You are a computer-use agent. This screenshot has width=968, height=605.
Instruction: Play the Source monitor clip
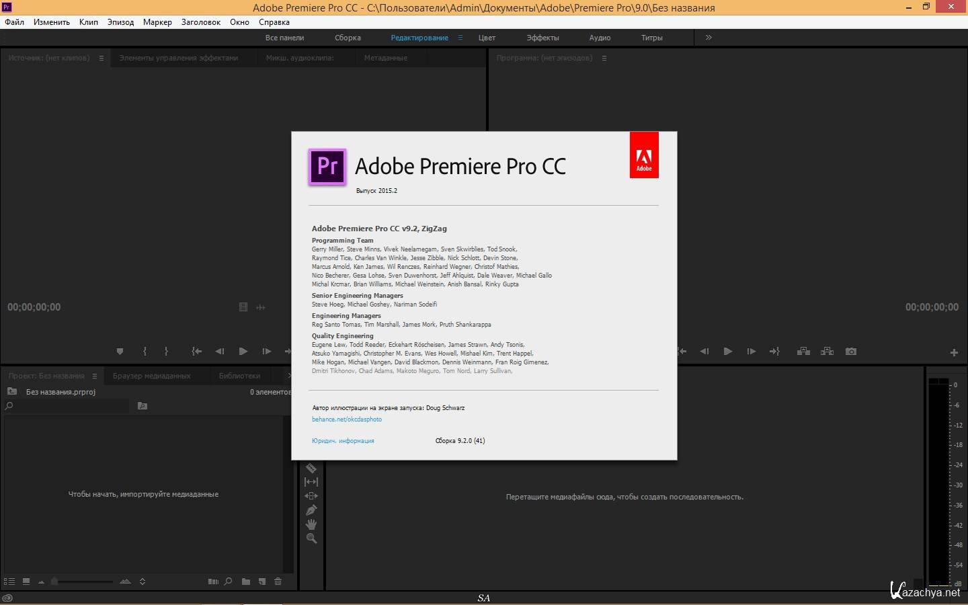click(243, 352)
